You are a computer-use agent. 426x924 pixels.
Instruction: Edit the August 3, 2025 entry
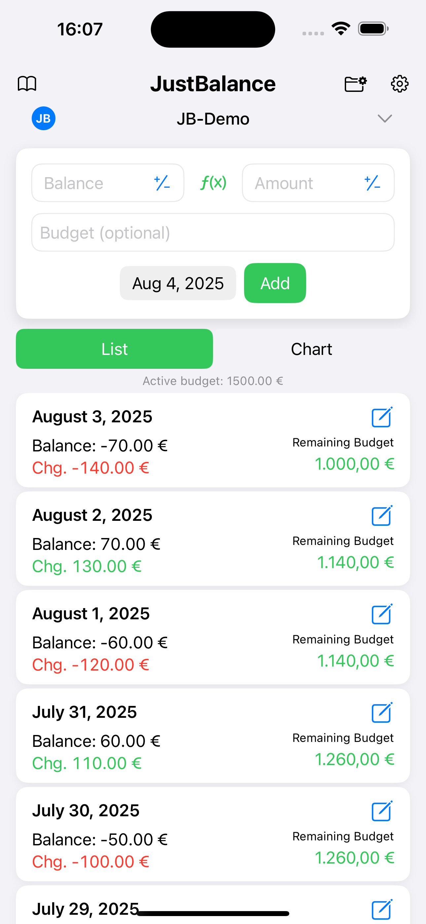381,417
